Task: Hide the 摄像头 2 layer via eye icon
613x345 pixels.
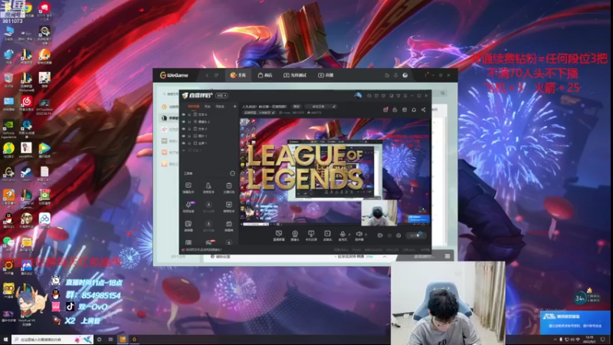Action: 184,122
